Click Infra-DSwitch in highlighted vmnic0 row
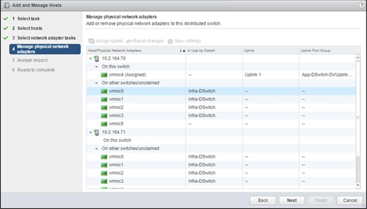367x209 pixels. (x=202, y=91)
